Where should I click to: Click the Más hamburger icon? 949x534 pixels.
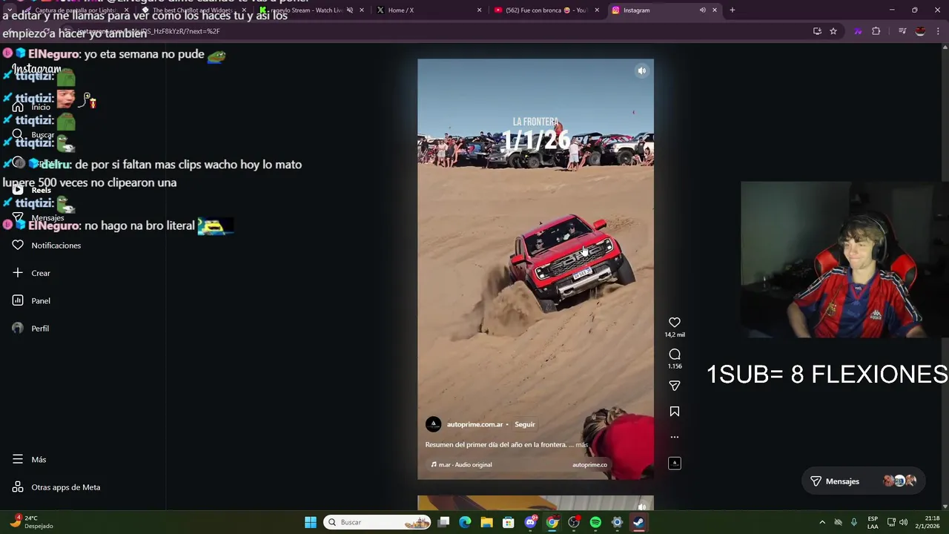click(x=18, y=460)
